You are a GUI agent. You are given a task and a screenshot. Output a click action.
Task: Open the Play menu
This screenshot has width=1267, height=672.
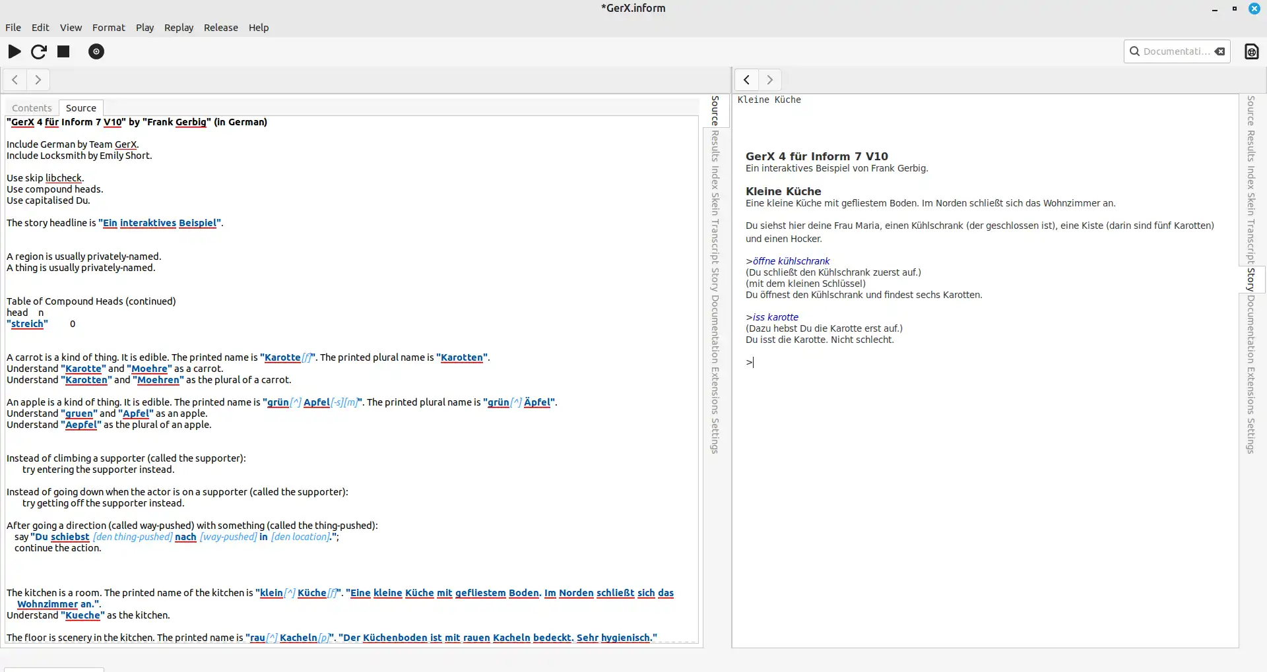(145, 28)
